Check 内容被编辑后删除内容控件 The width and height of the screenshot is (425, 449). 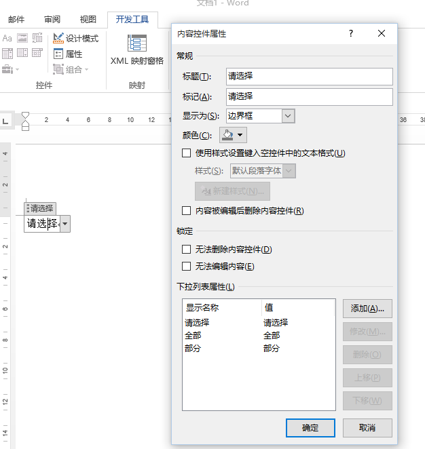(186, 211)
